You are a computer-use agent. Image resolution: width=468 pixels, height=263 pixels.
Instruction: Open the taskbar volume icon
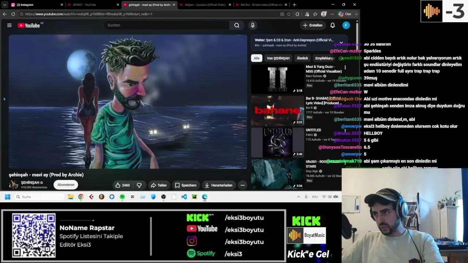[329, 197]
